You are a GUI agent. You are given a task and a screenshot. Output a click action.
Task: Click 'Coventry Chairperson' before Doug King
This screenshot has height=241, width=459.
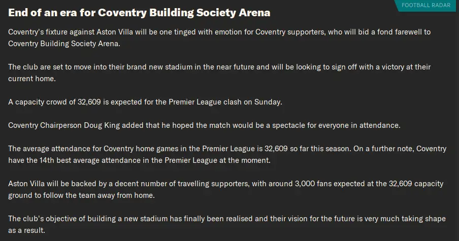point(45,125)
